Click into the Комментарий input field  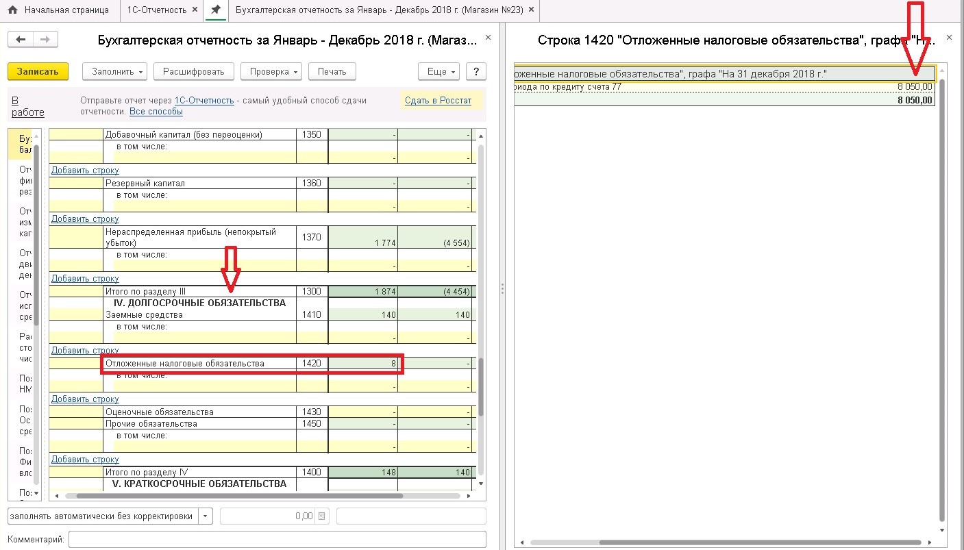pyautogui.click(x=277, y=539)
